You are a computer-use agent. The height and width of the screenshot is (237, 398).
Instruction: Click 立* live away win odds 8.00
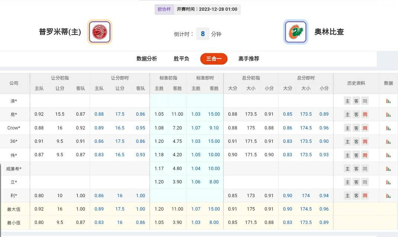click(x=214, y=182)
